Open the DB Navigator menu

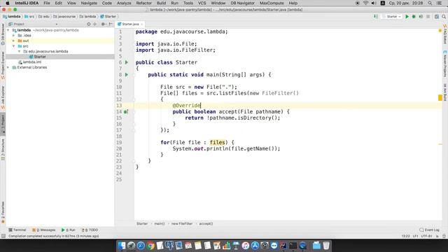pyautogui.click(x=242, y=3)
